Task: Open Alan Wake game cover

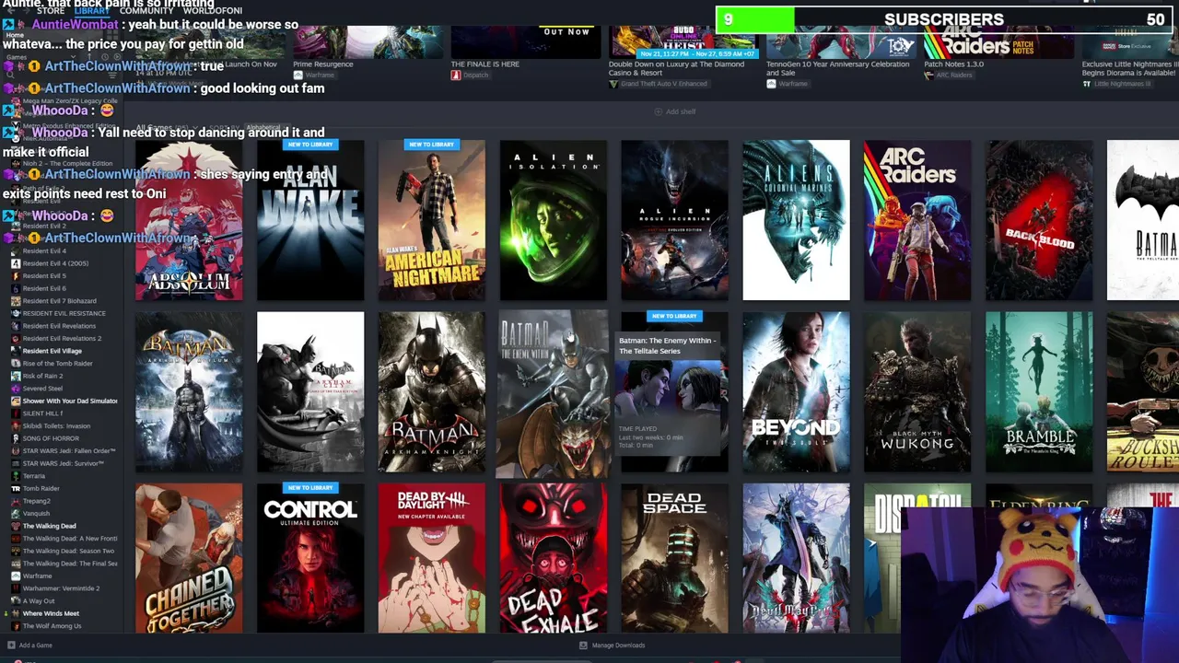Action: [x=310, y=220]
